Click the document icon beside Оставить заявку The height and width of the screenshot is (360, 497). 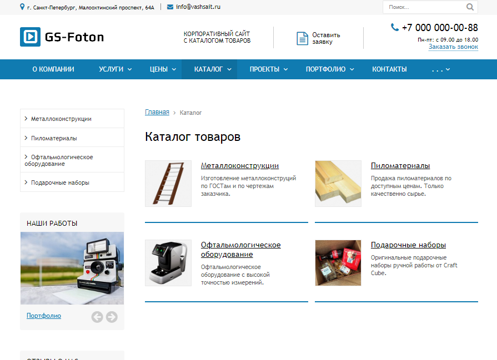click(302, 38)
